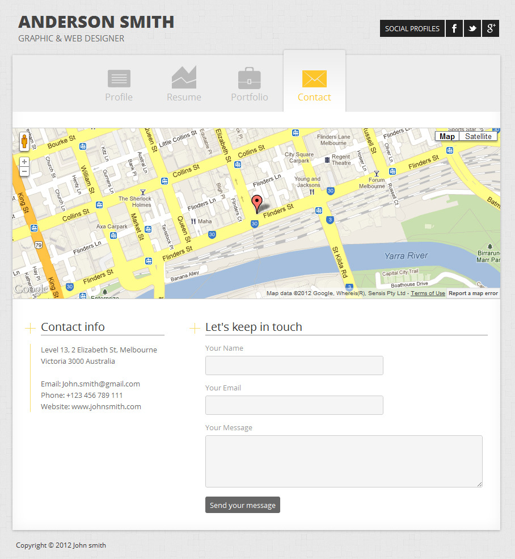The height and width of the screenshot is (559, 515).
Task: Open the Terms of Use link
Action: (x=428, y=293)
